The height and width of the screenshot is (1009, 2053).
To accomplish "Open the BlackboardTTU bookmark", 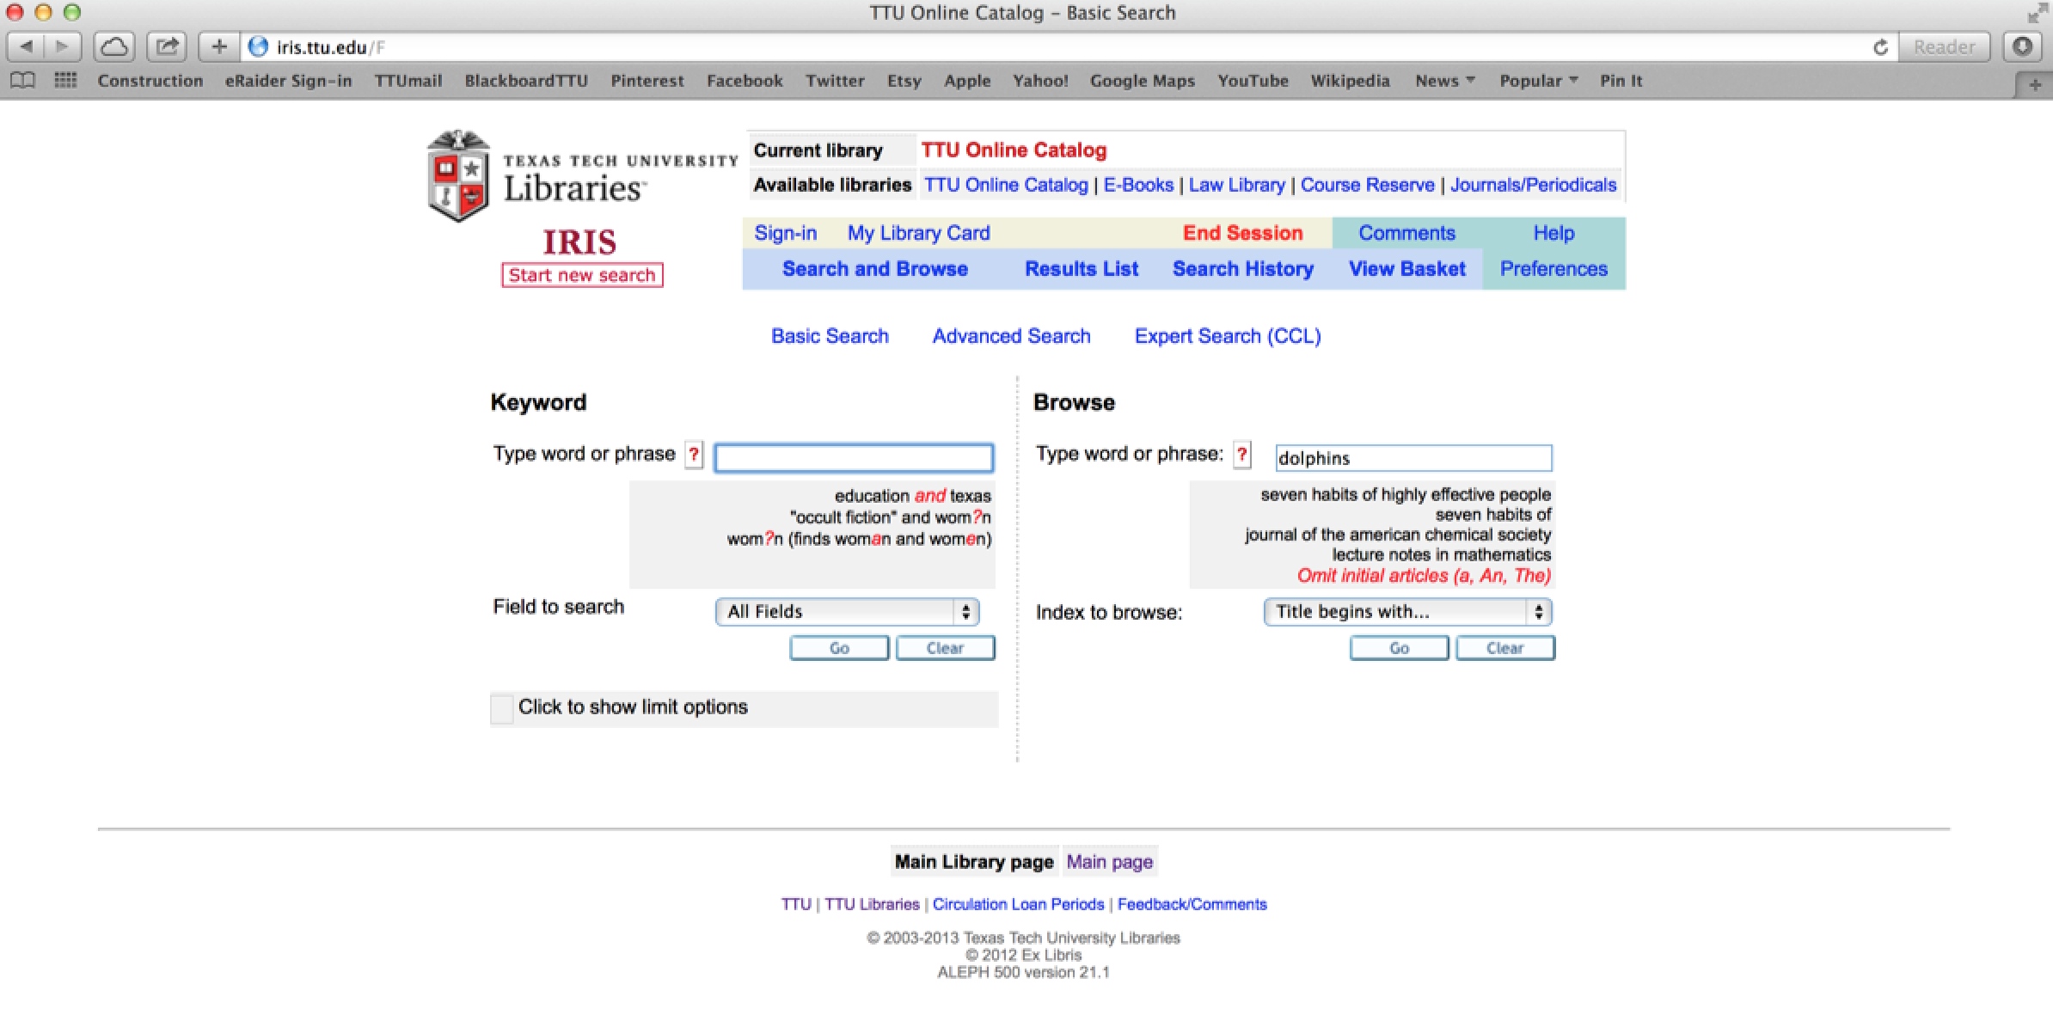I will coord(526,81).
